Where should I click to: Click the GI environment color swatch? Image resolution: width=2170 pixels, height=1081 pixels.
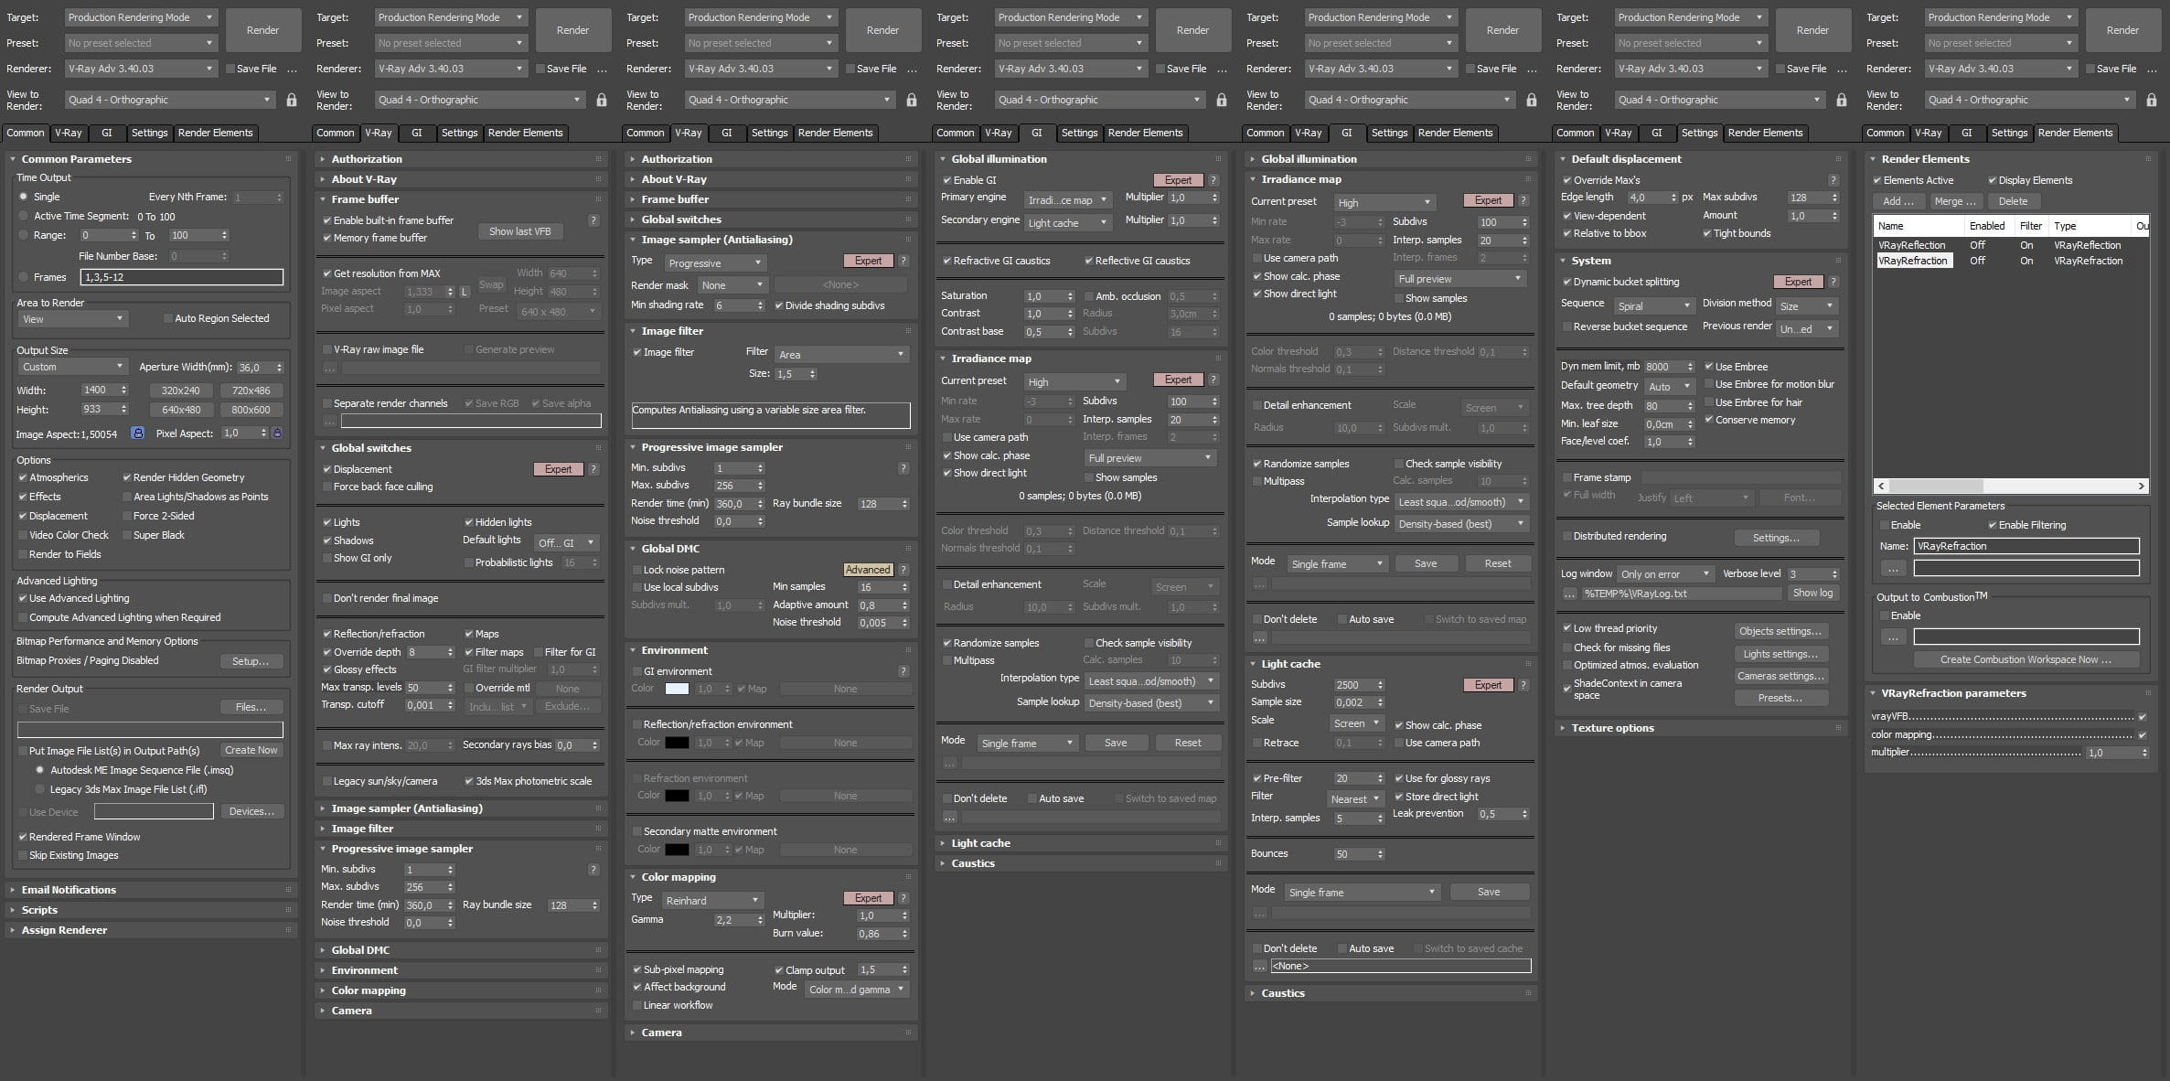click(677, 688)
